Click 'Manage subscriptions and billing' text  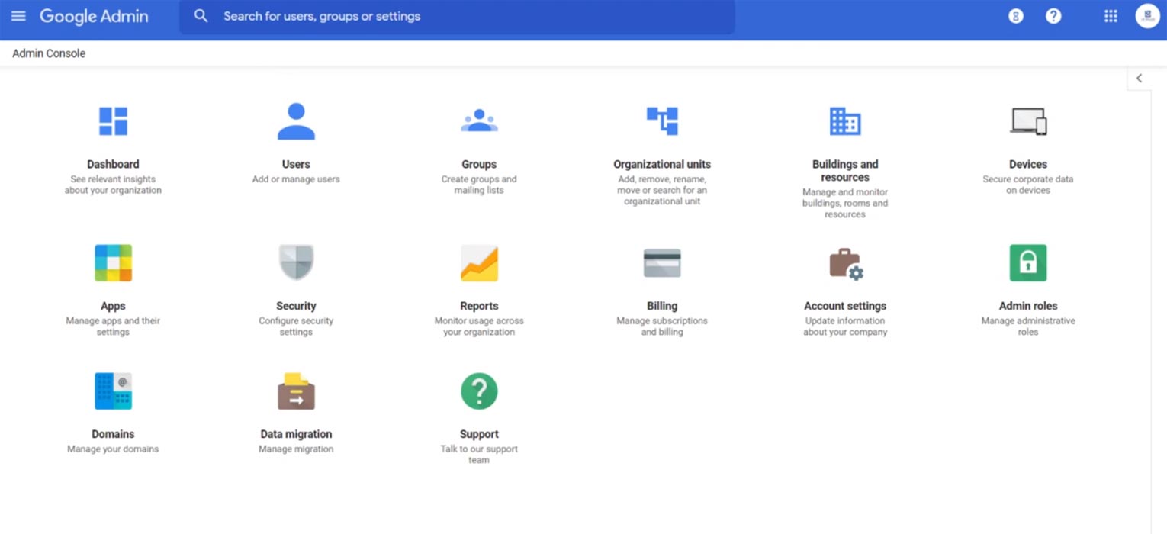point(662,327)
